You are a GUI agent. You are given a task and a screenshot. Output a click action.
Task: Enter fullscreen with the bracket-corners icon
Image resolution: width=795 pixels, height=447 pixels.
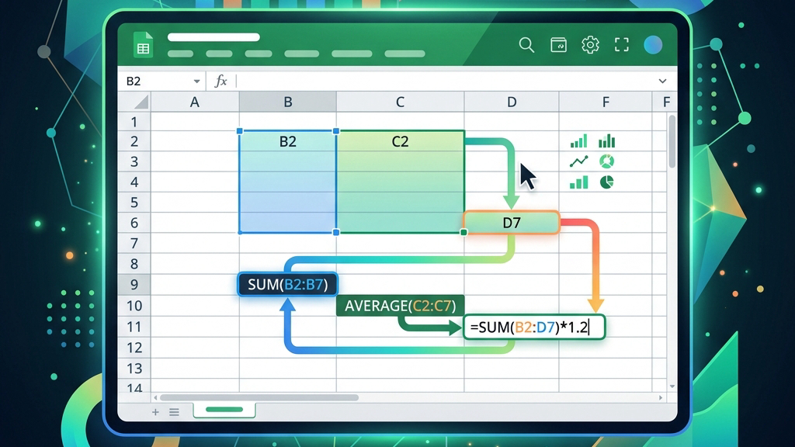pyautogui.click(x=622, y=45)
